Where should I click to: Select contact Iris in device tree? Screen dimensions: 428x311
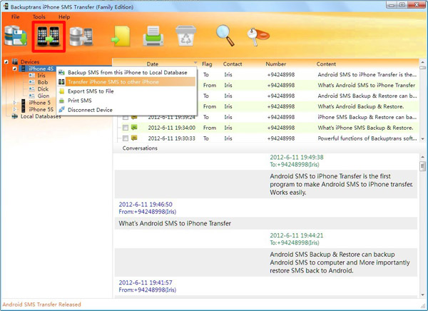[x=41, y=76]
